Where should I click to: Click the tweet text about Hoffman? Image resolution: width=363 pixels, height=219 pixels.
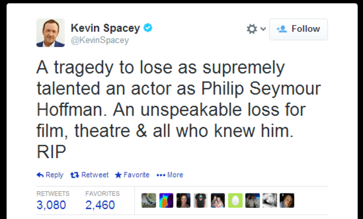(178, 109)
